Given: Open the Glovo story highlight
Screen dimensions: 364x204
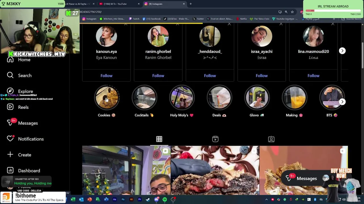Looking at the screenshot, I should 257,97.
